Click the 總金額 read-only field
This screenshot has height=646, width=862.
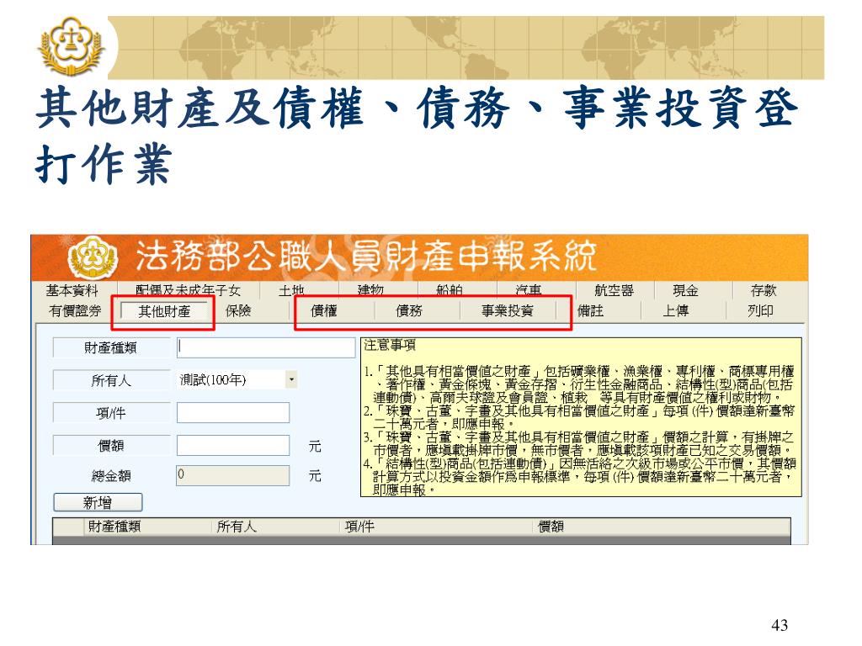[x=233, y=475]
